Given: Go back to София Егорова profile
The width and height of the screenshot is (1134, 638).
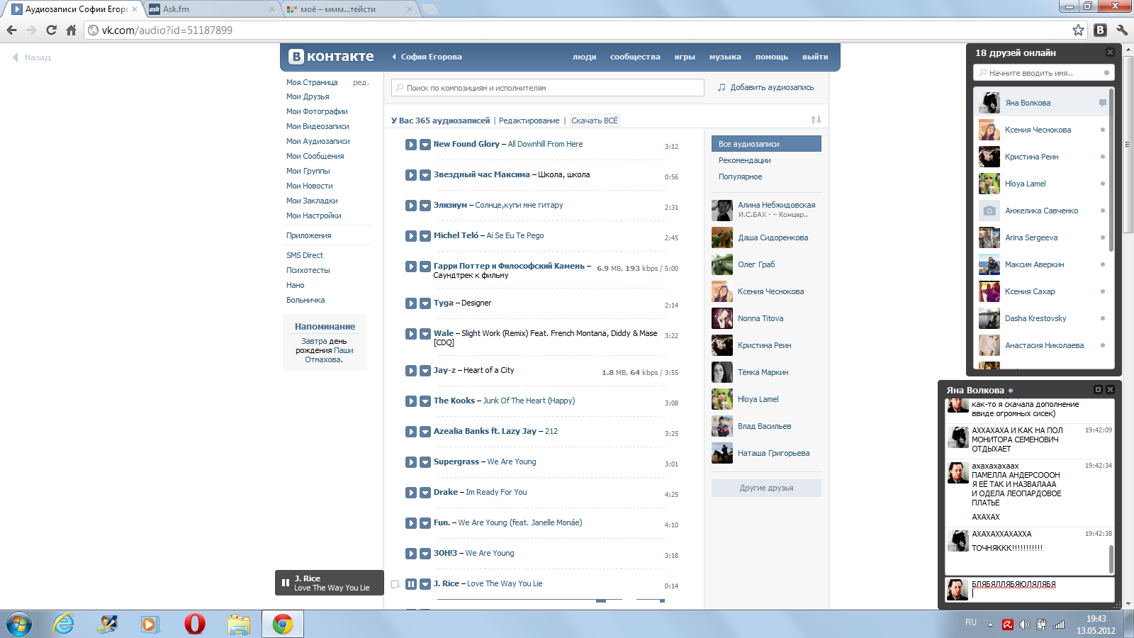Looking at the screenshot, I should 427,57.
